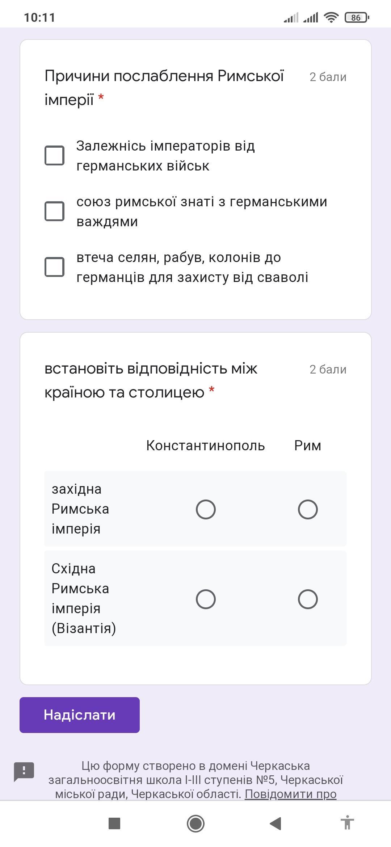
Task: Tap the second mobile signal strength icon
Action: [x=311, y=17]
